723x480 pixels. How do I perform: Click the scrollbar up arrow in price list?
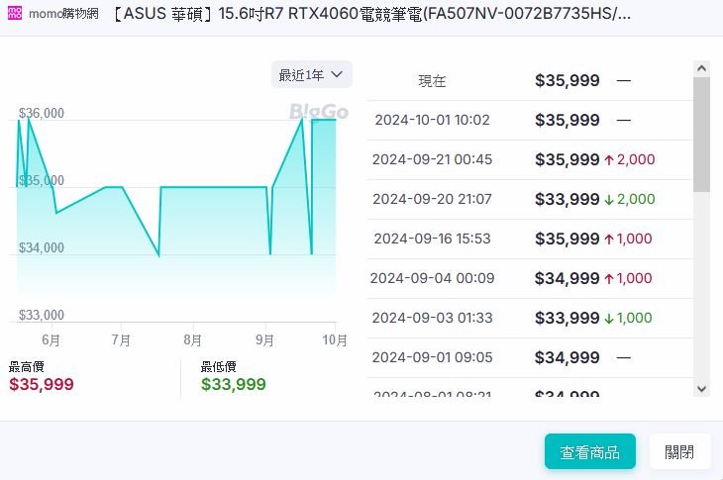point(702,68)
